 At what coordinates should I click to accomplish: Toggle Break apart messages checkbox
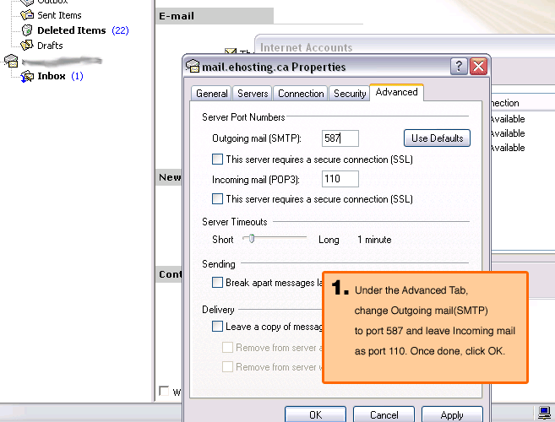click(x=217, y=282)
